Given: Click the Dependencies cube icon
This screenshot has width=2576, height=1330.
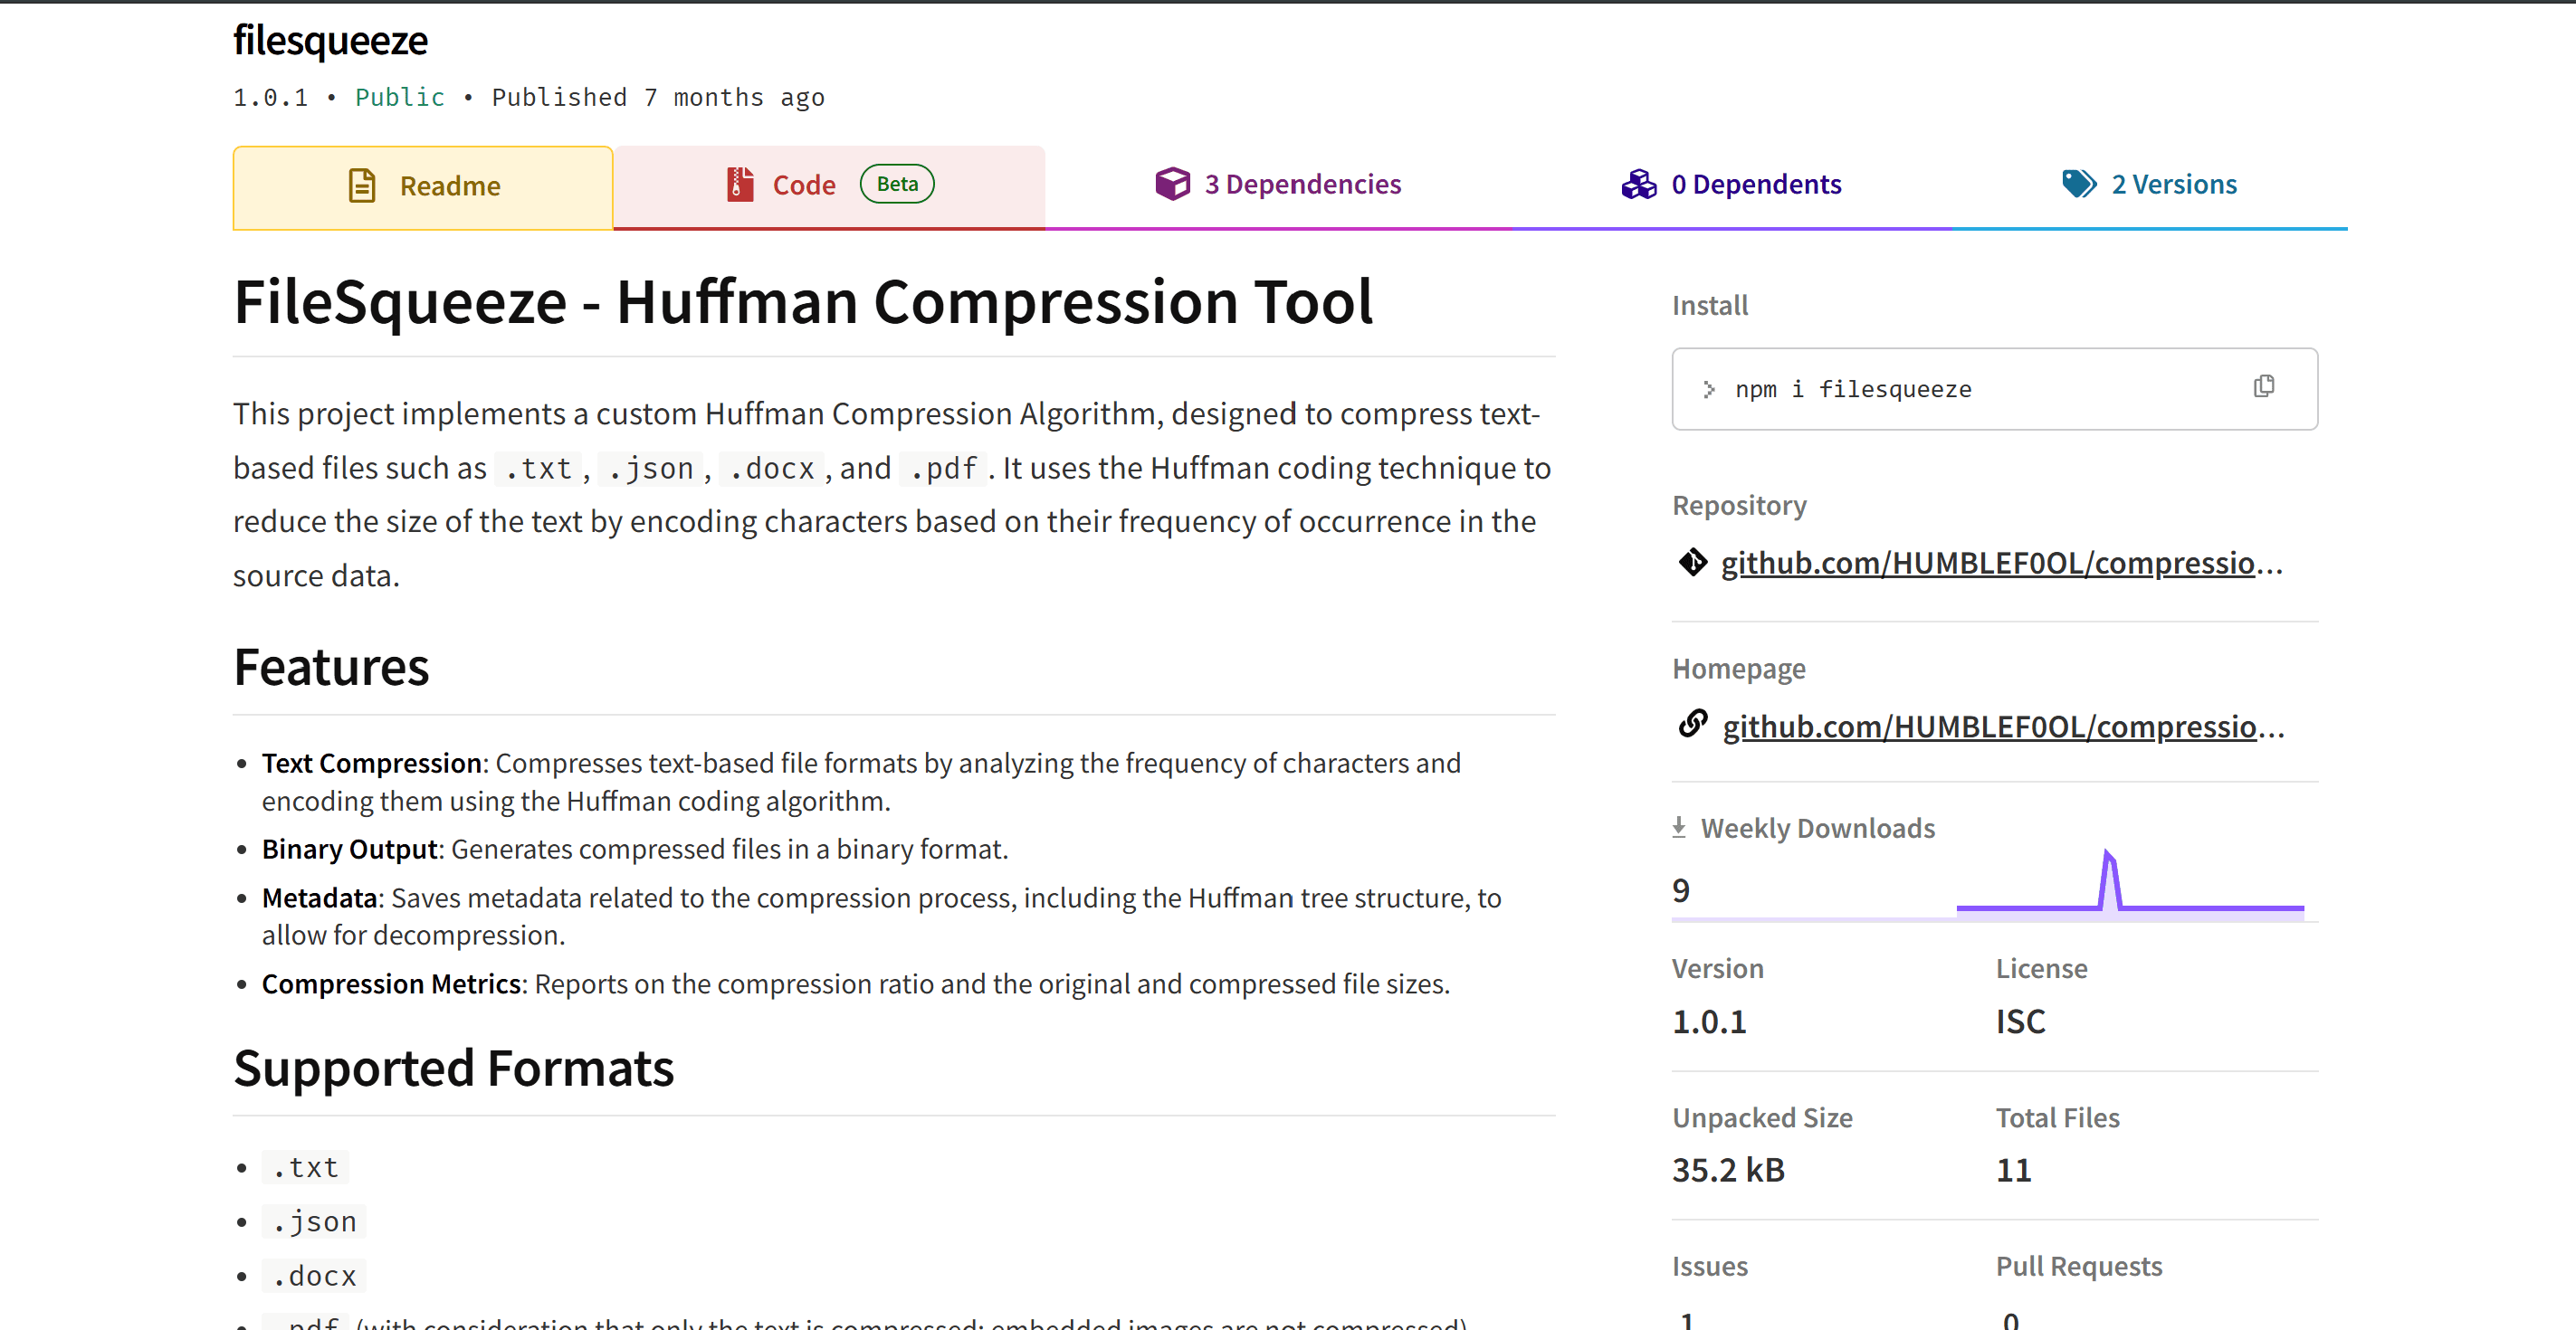Looking at the screenshot, I should (1172, 184).
